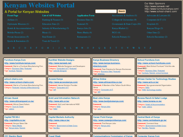Open NGO (4) category in menu
Viewport: 183px width, 137px height.
(116, 32)
